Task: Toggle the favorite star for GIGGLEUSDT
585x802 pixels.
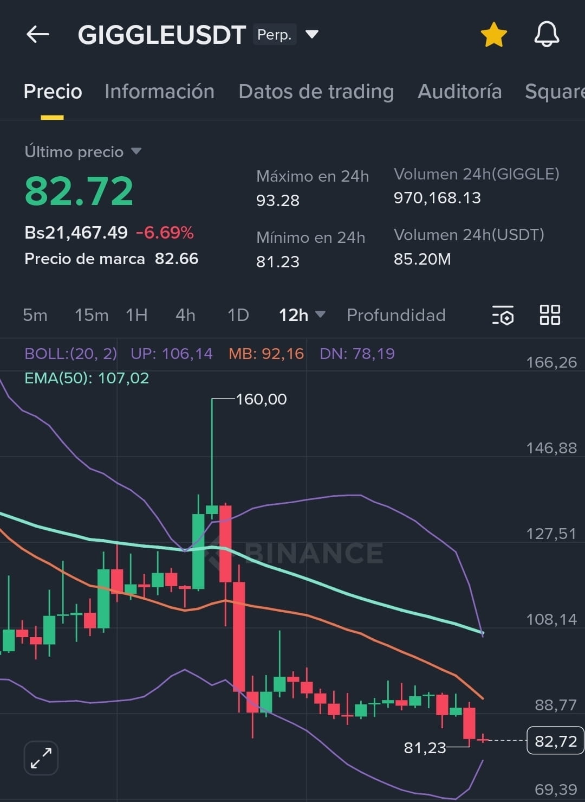Action: [x=493, y=35]
